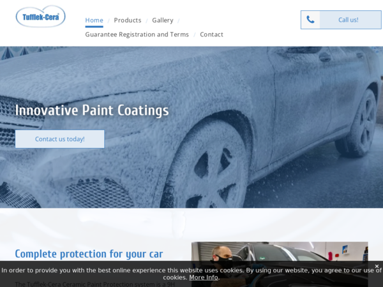This screenshot has height=287, width=383.
Task: Open the Products page
Action: [x=128, y=20]
